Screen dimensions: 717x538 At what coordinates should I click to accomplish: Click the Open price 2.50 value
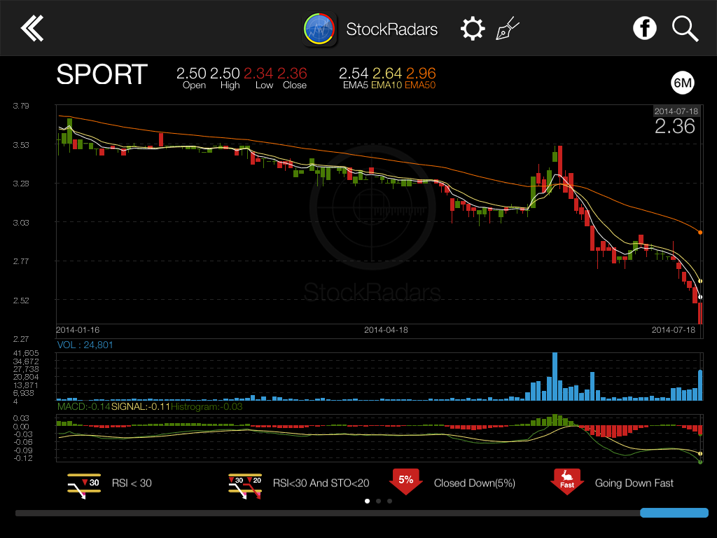point(191,73)
